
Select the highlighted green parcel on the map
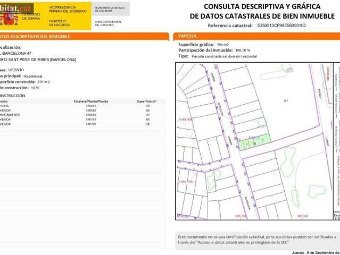254,142
